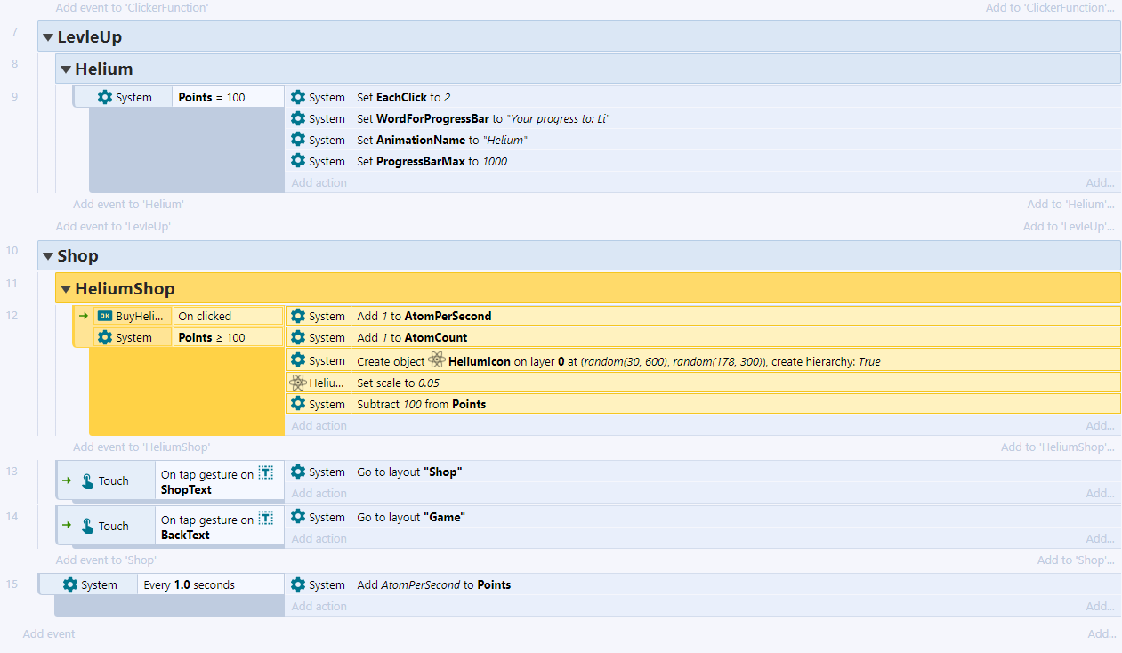Viewport: 1122px width, 653px height.
Task: Click gear icon of 'Subtract 100 from Points'
Action: pyautogui.click(x=298, y=404)
